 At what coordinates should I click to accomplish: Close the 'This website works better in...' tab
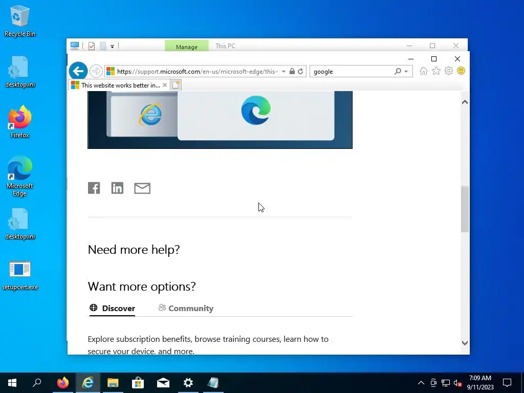click(x=164, y=85)
